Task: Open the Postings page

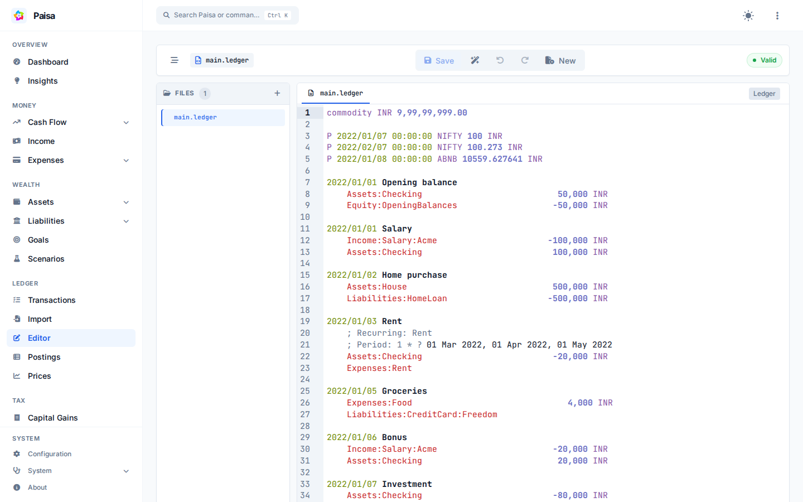Action: (71, 357)
